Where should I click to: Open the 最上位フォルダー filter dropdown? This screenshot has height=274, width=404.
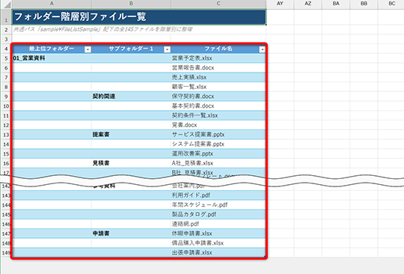[x=88, y=49]
